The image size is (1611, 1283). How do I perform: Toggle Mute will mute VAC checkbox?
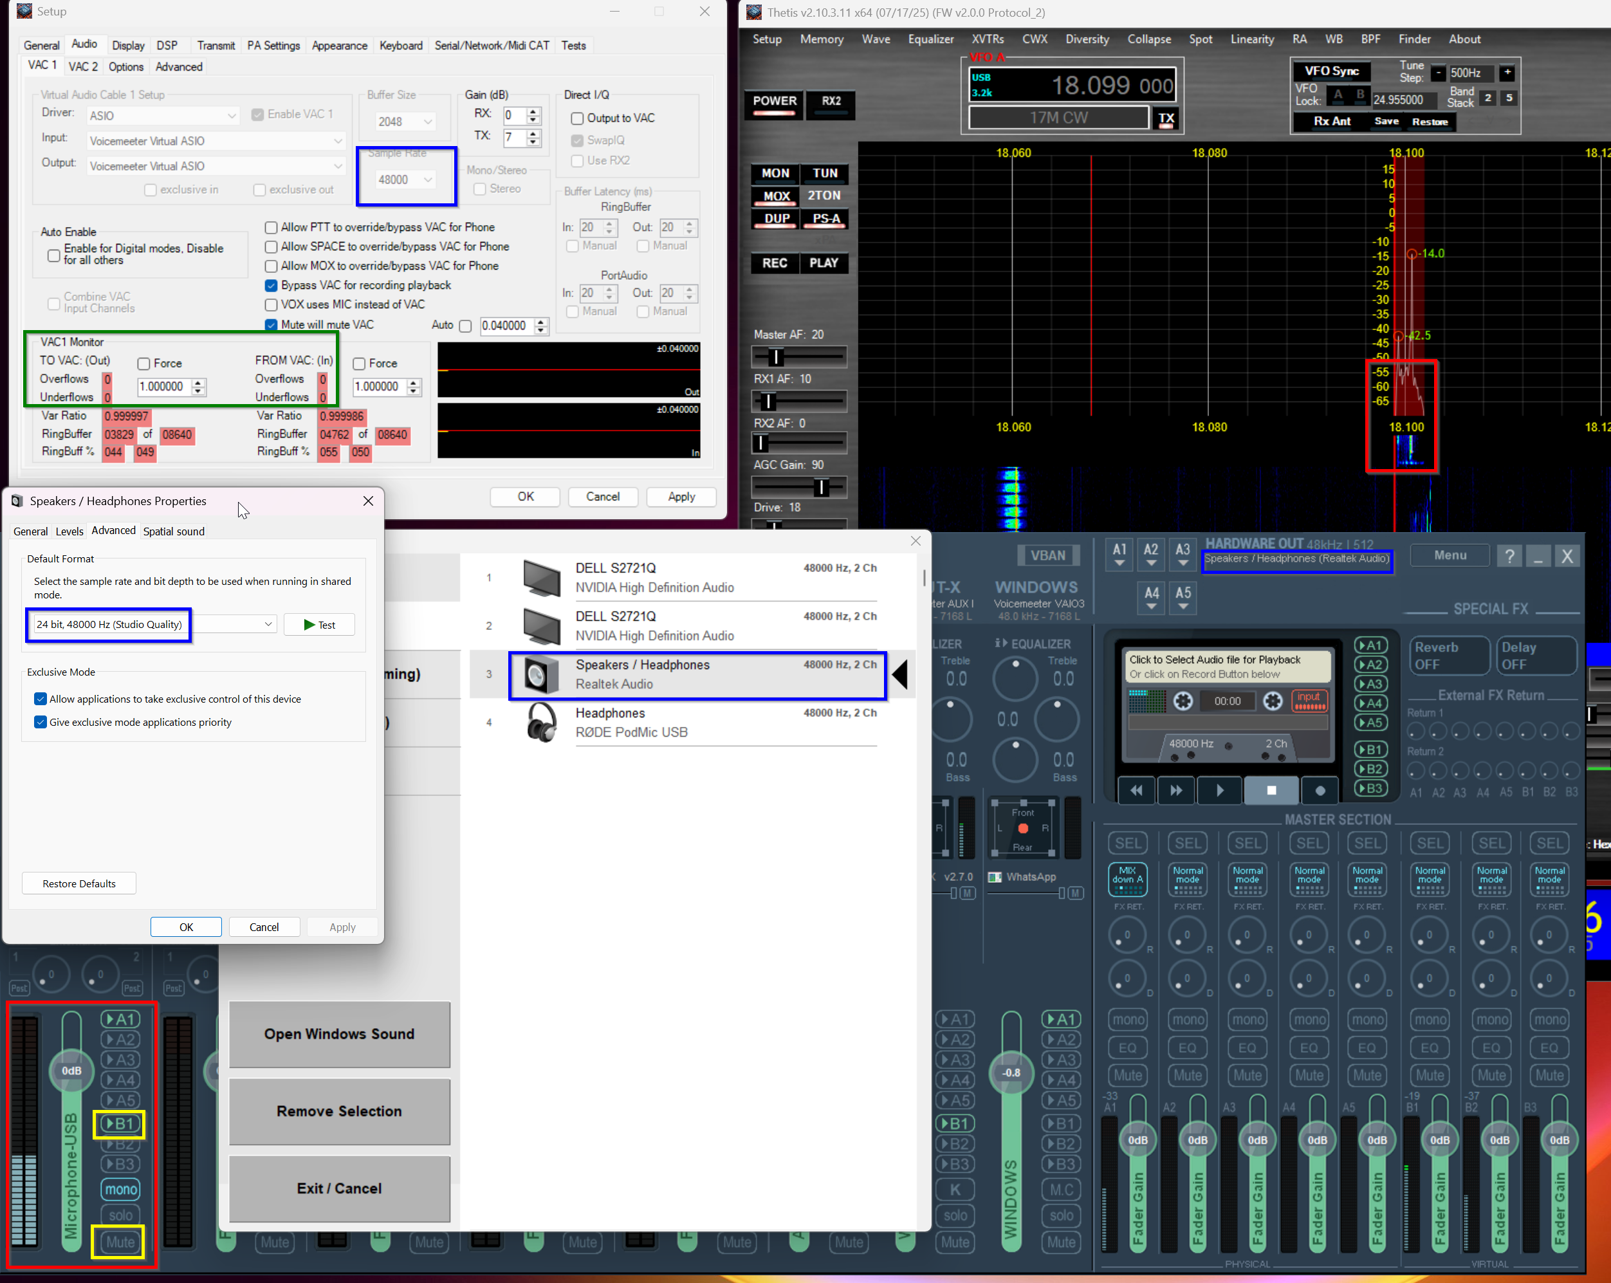pyautogui.click(x=272, y=324)
